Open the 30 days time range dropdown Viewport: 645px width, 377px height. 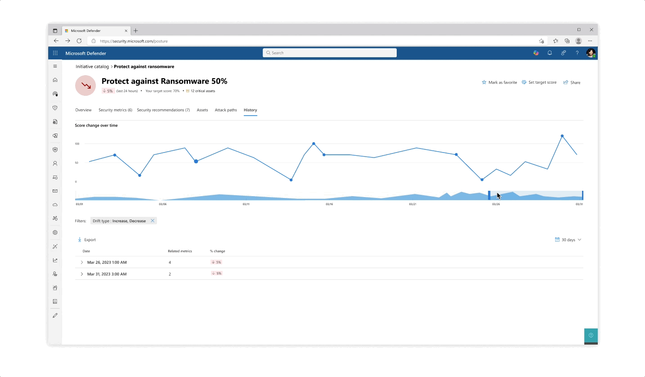pos(568,240)
